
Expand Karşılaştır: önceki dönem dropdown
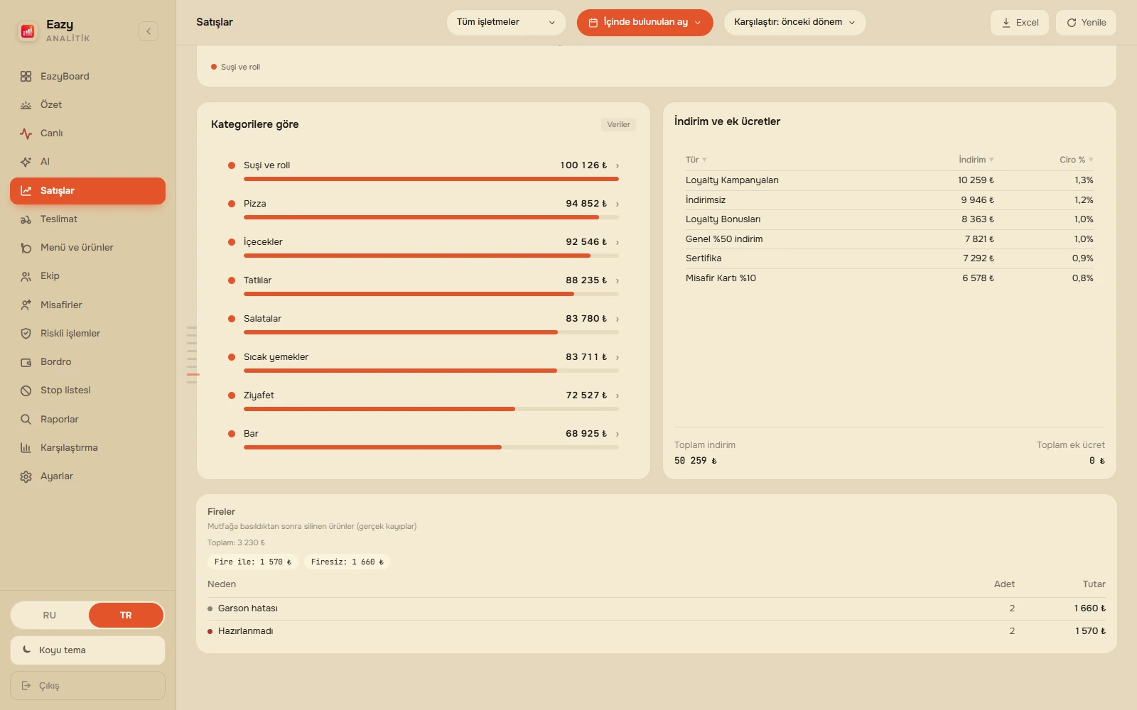point(794,23)
